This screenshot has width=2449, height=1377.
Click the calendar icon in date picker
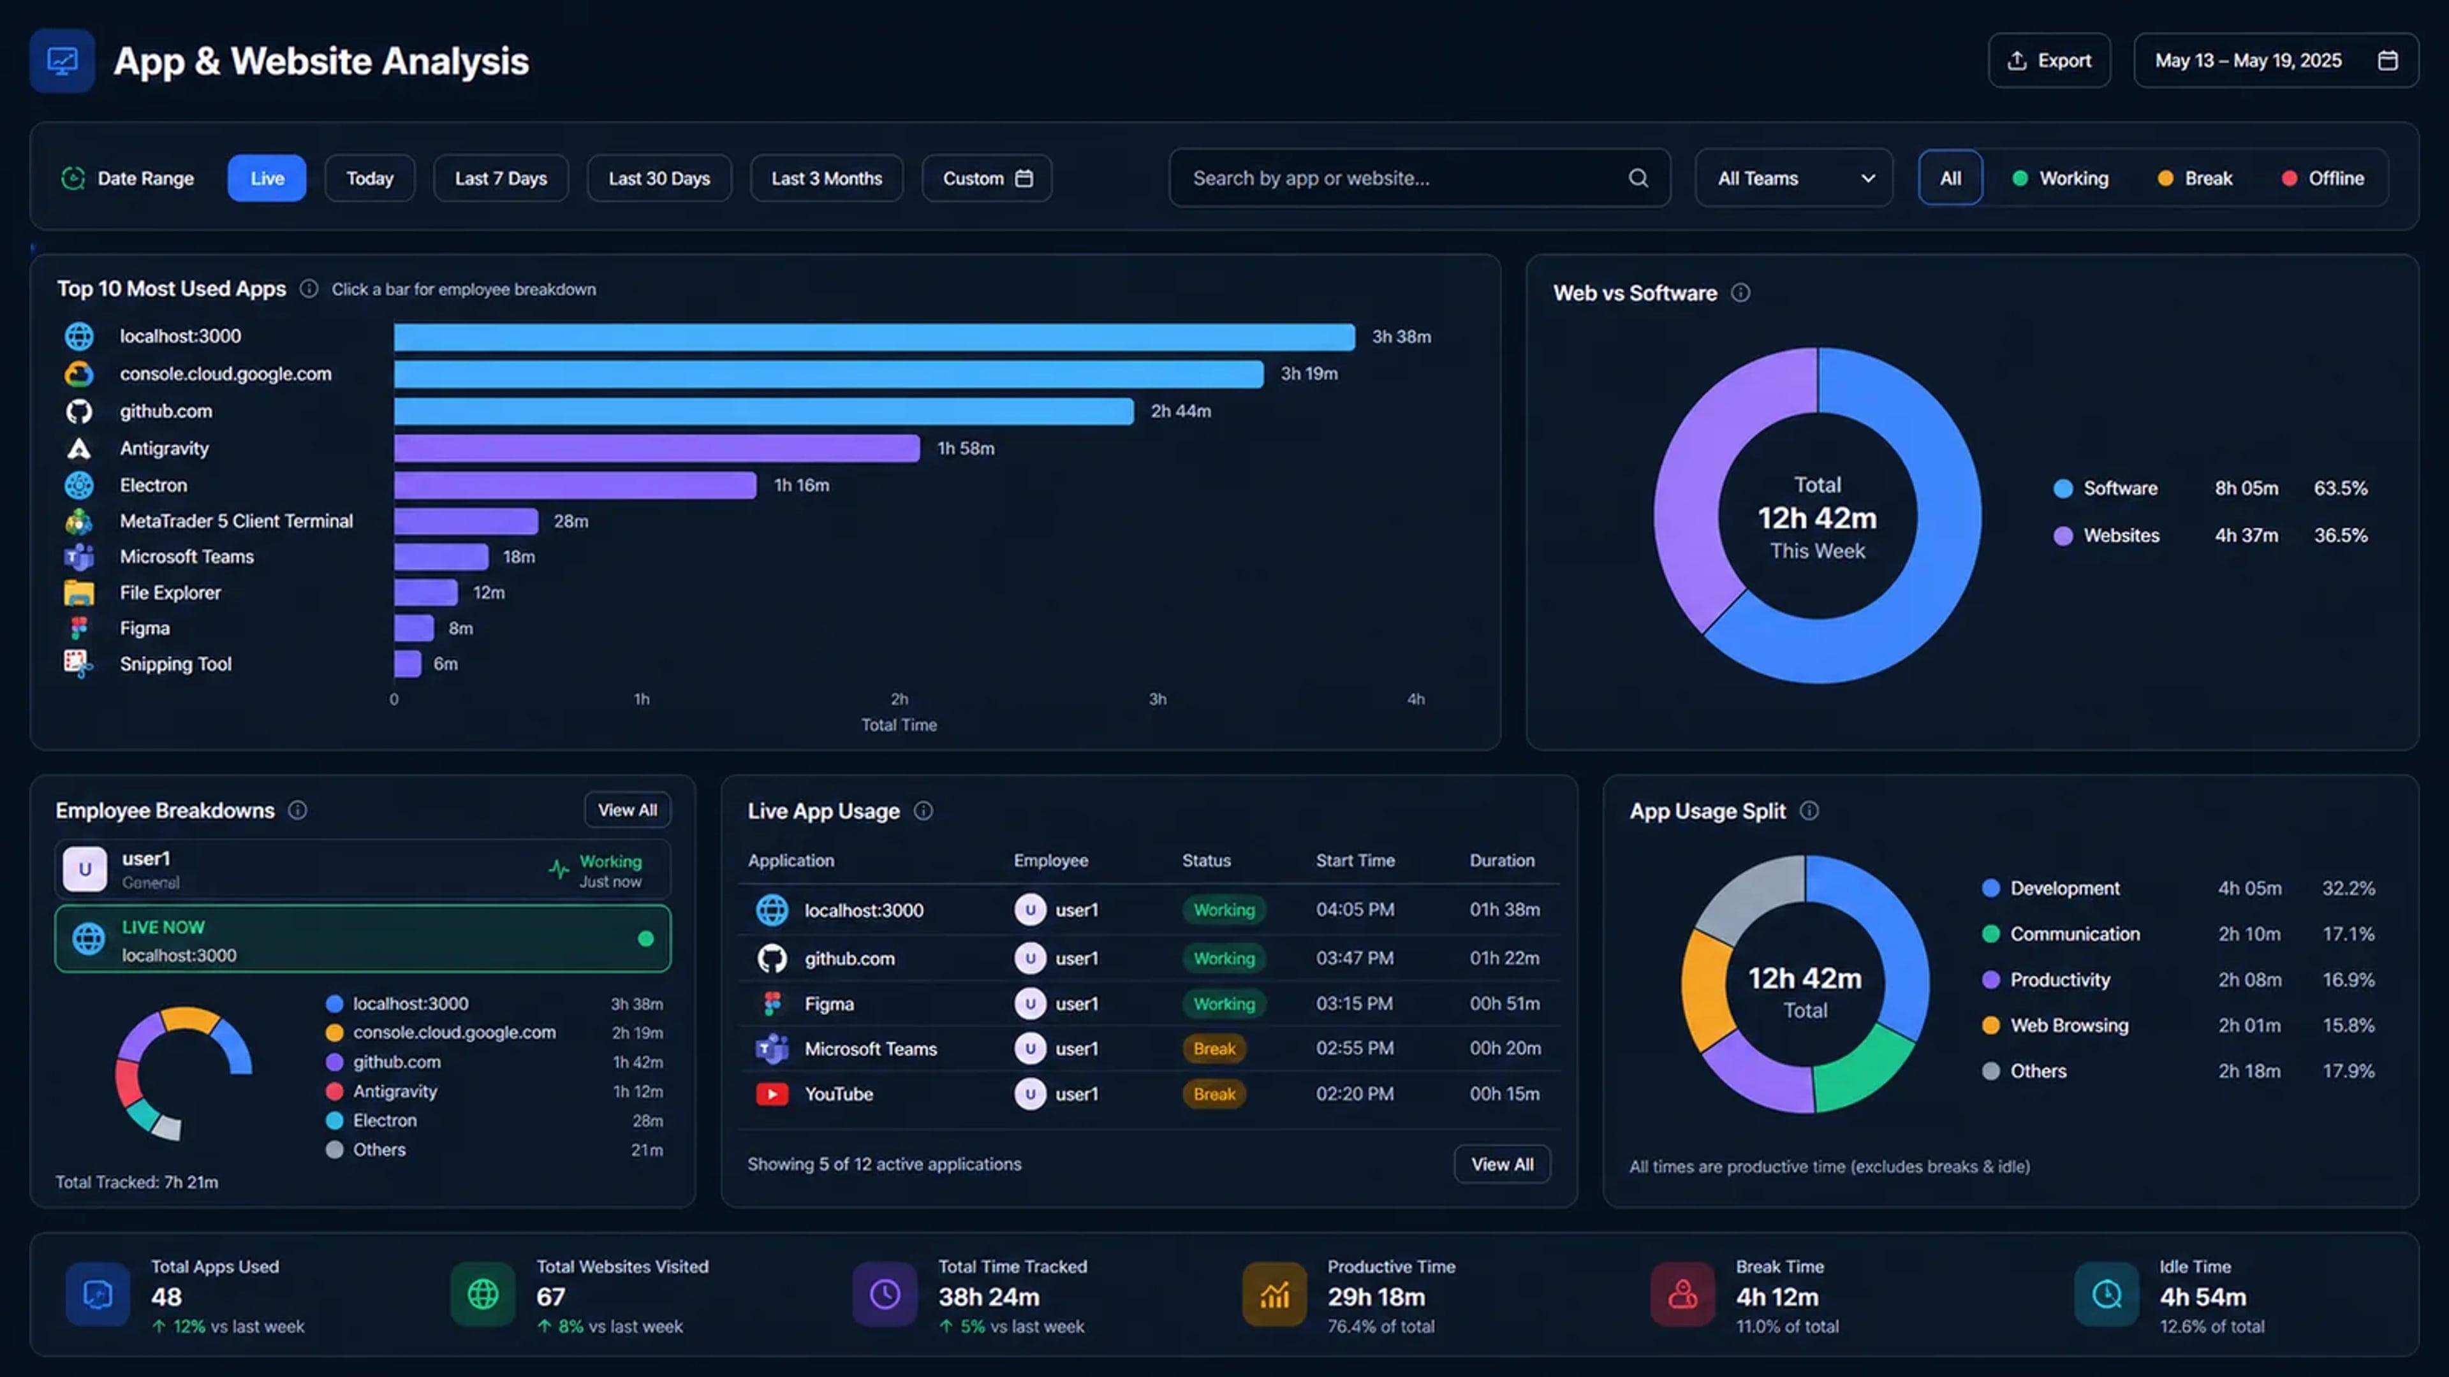pos(2387,61)
